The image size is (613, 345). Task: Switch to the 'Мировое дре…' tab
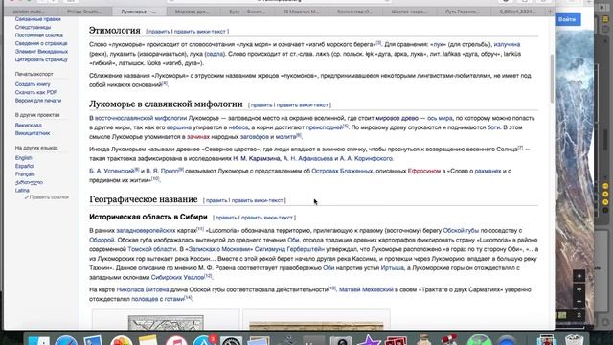coord(192,11)
